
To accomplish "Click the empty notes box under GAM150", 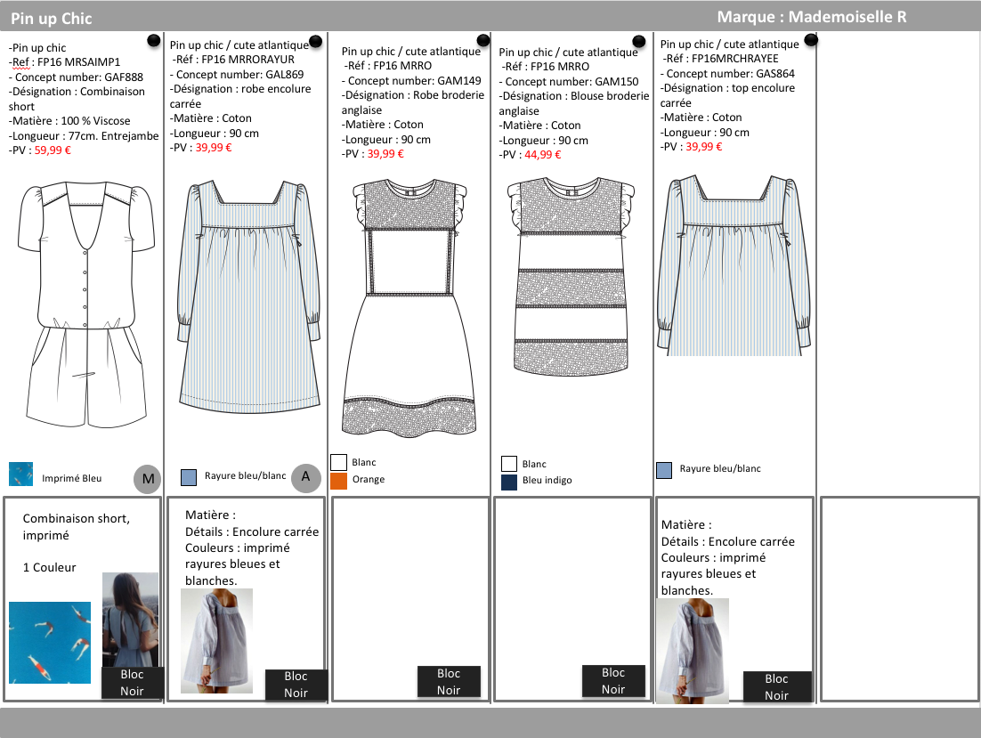I will click(573, 599).
